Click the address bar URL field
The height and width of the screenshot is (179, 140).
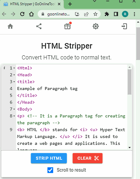[x=58, y=14]
